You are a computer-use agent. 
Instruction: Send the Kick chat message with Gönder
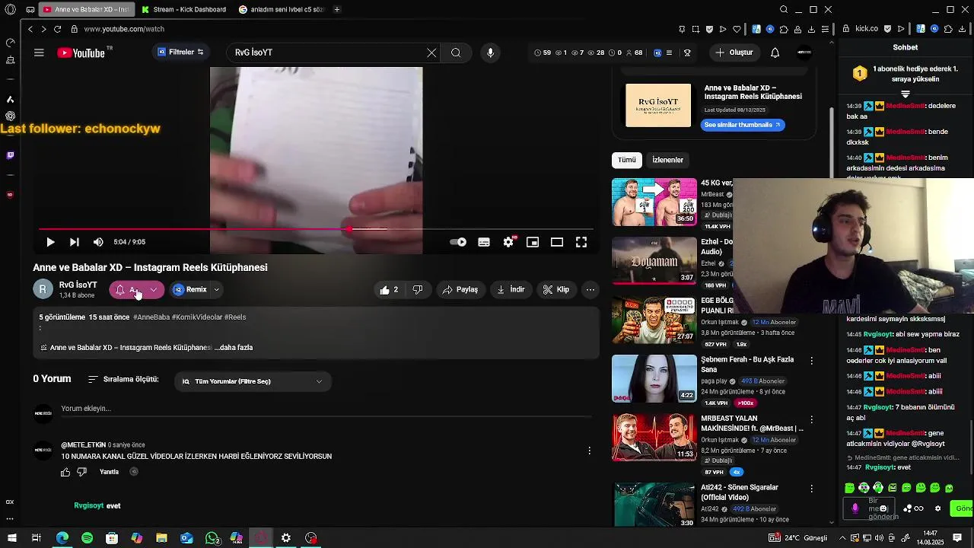tap(963, 508)
